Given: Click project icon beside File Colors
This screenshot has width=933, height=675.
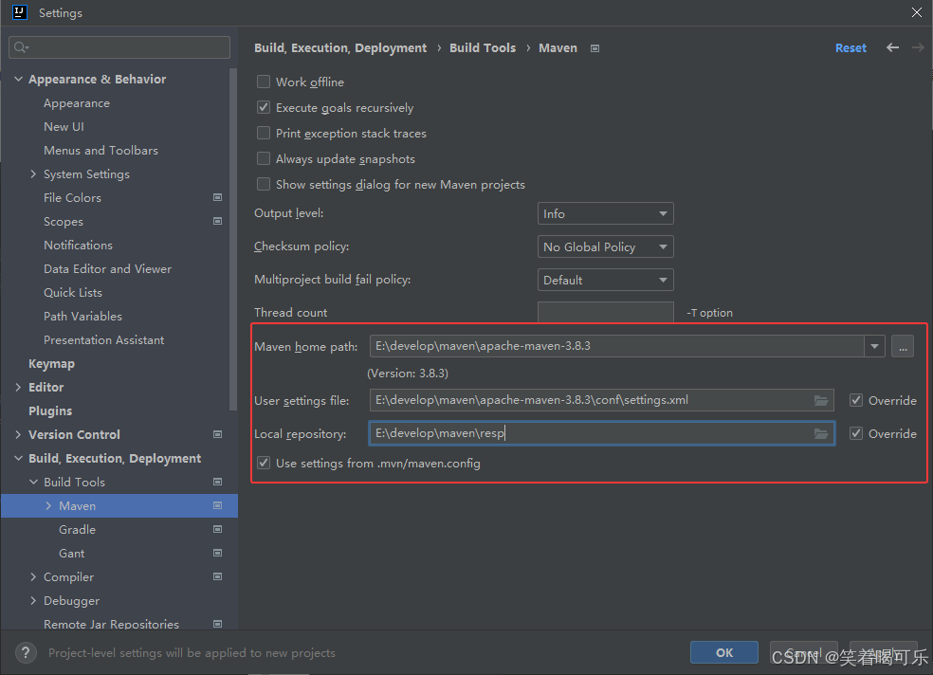Looking at the screenshot, I should 218,197.
